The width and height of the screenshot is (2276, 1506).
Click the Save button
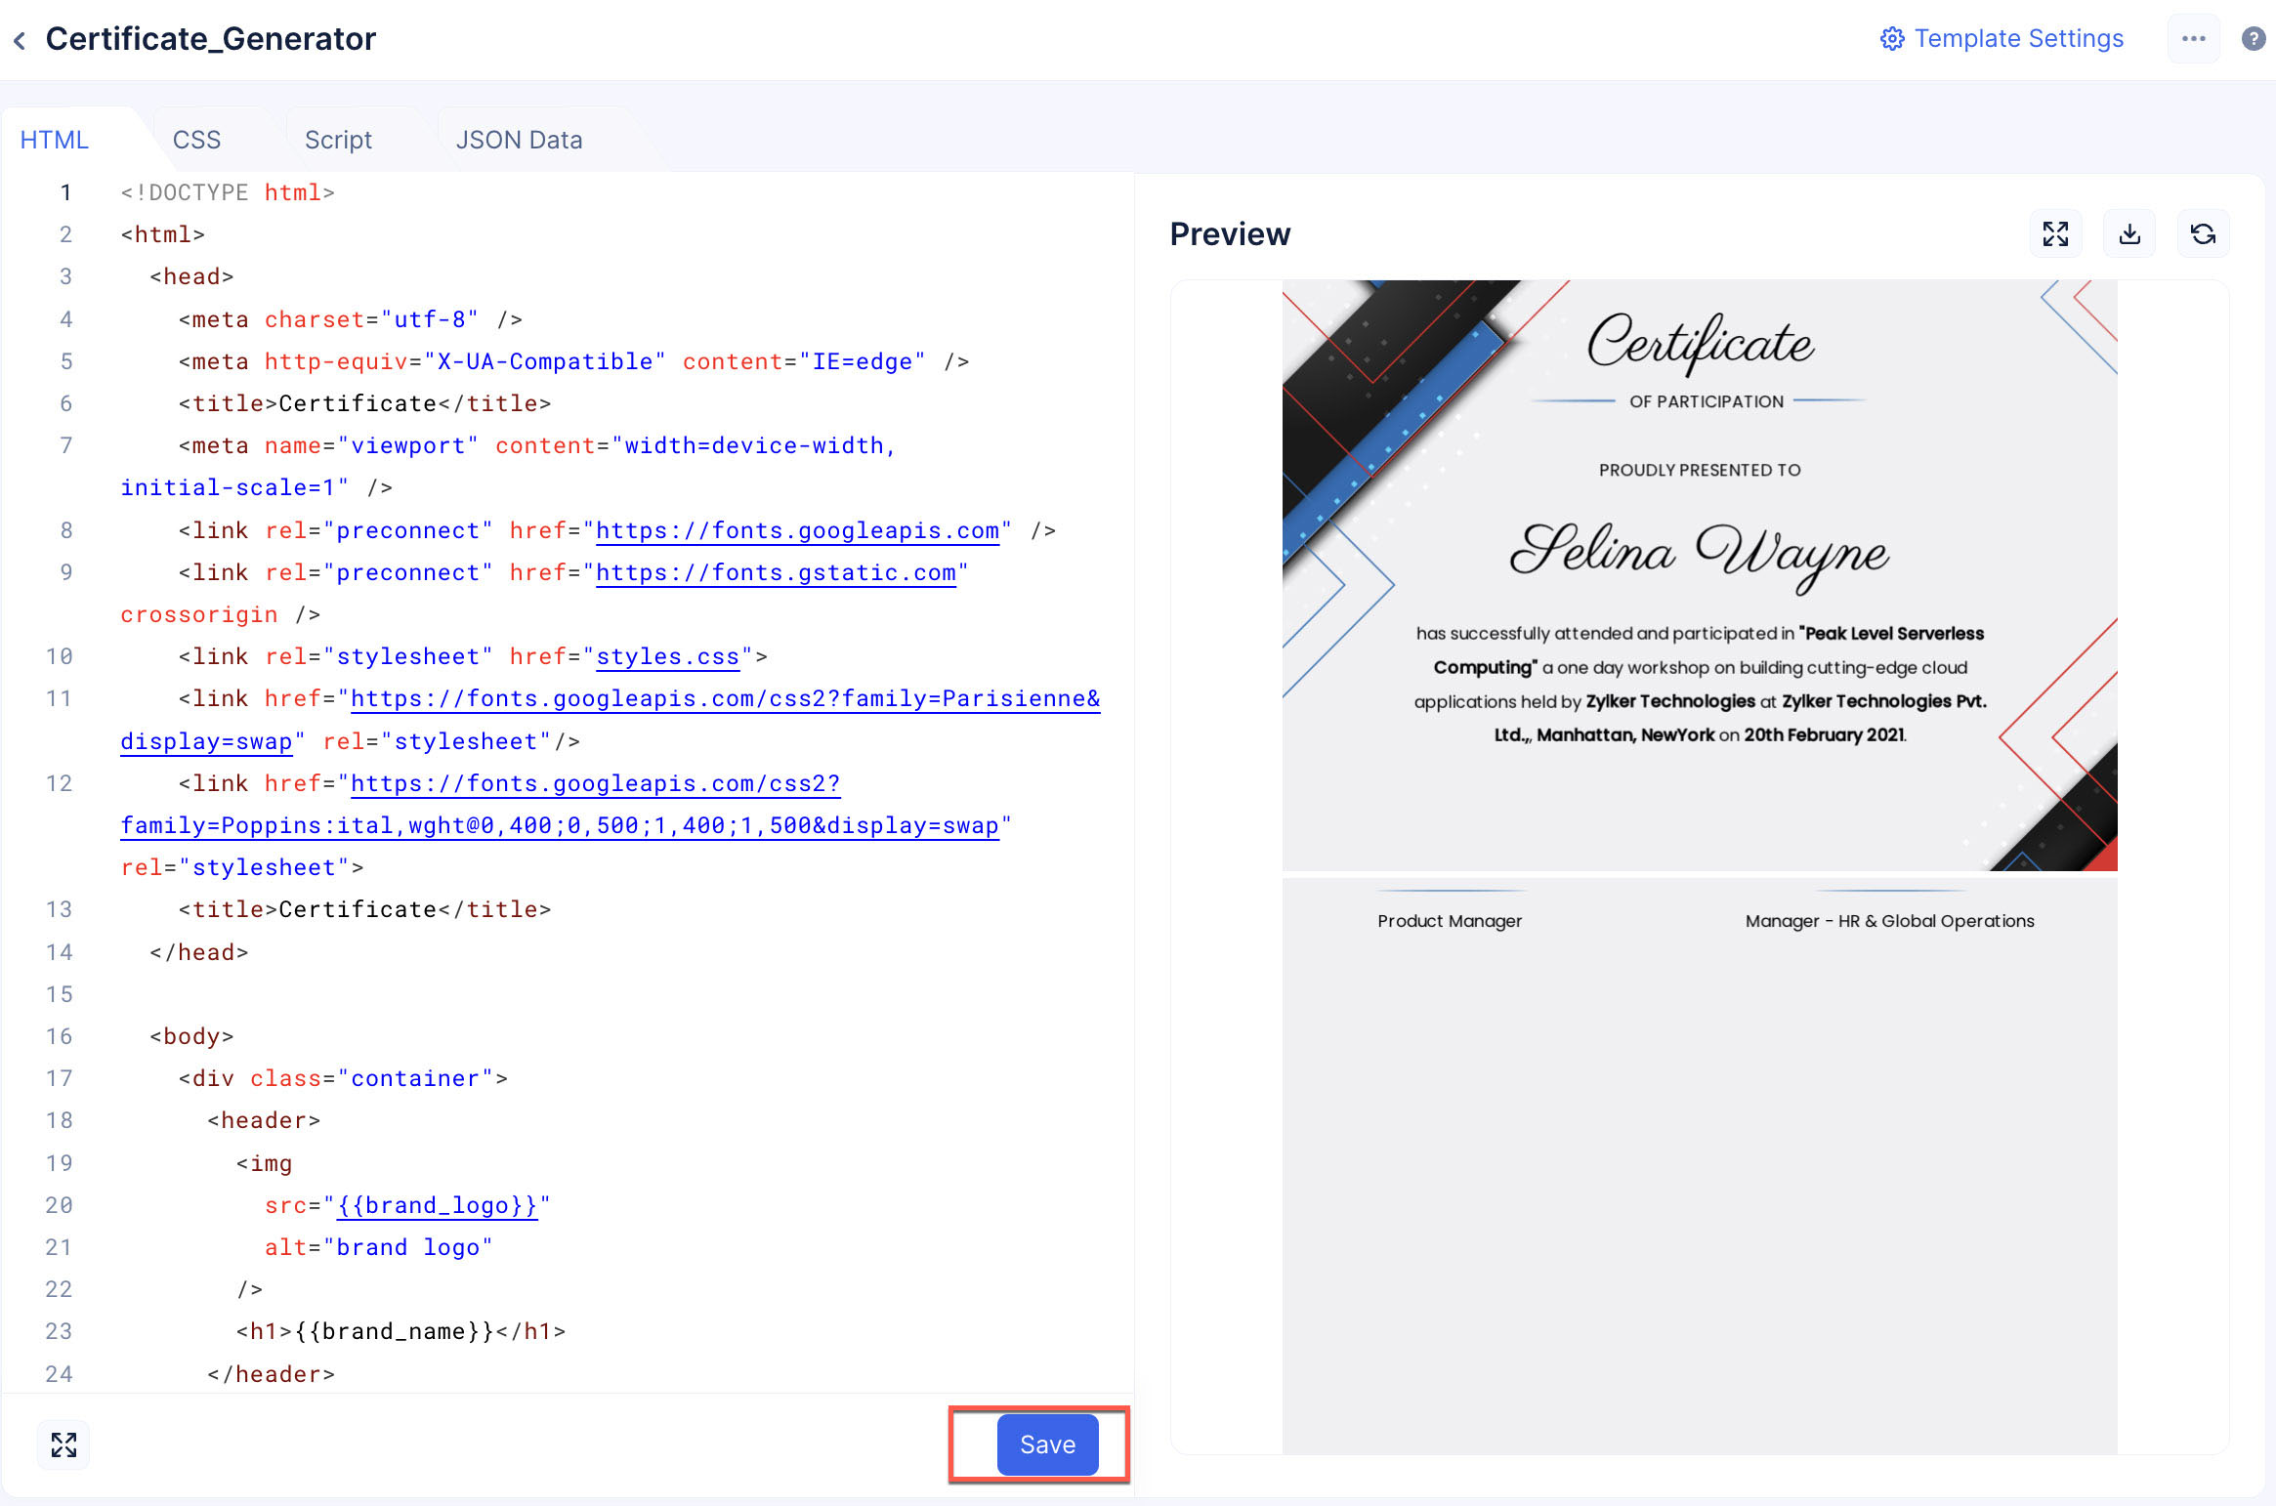click(x=1047, y=1444)
